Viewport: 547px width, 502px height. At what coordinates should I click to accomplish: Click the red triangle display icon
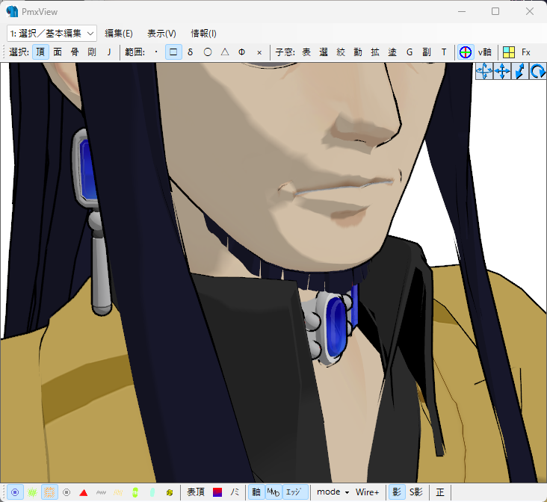click(84, 492)
